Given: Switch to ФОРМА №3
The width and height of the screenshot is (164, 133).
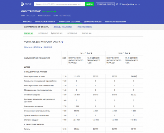Looking at the screenshot, I should point(57,33).
